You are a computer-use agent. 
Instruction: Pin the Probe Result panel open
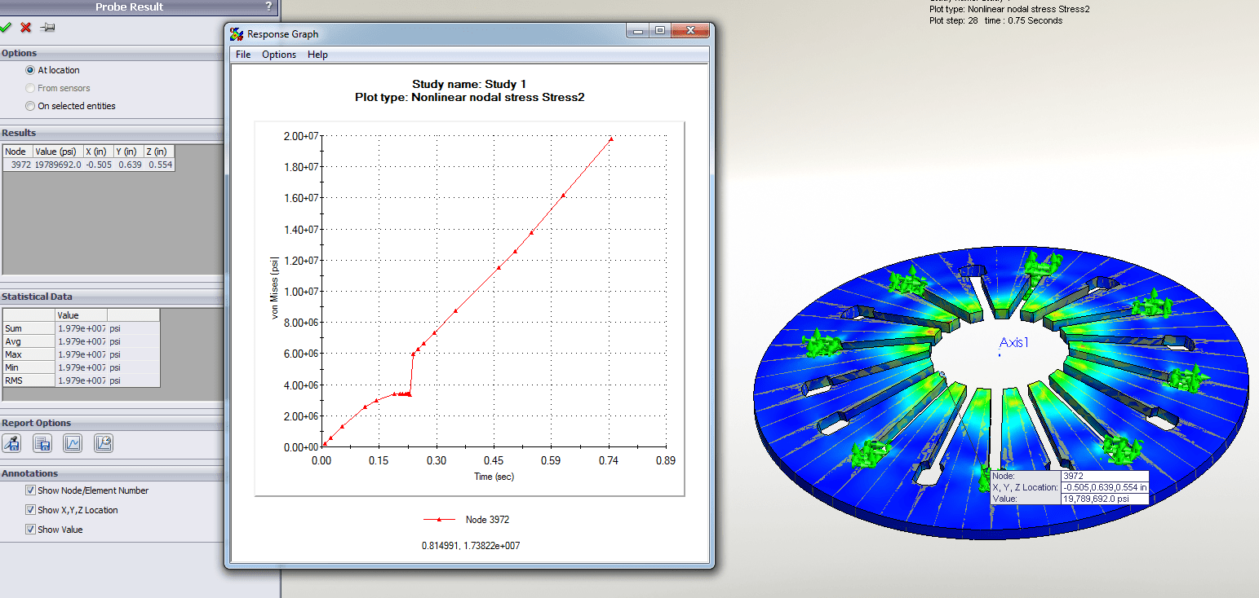tap(47, 27)
